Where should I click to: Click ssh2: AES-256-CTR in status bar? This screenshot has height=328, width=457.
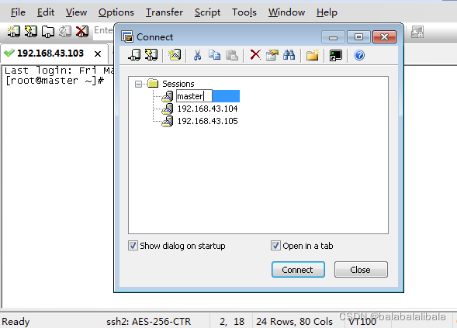pyautogui.click(x=148, y=321)
